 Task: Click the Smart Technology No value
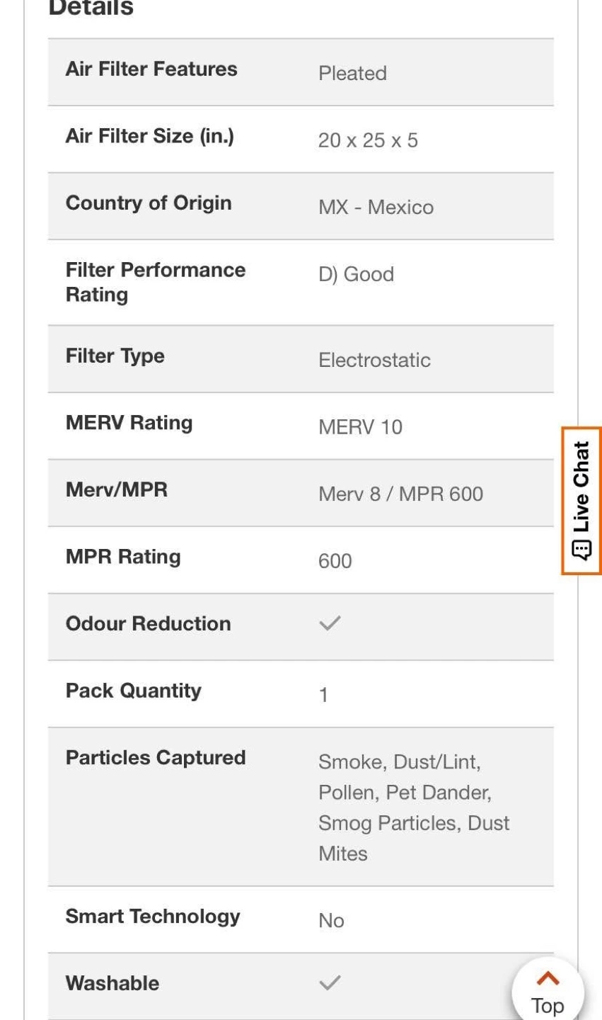click(x=331, y=920)
